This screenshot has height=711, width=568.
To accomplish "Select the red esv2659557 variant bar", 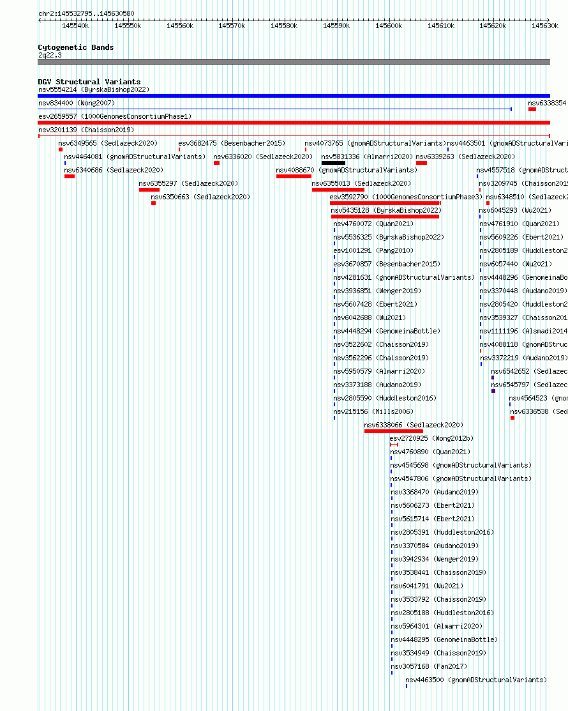I will point(294,123).
